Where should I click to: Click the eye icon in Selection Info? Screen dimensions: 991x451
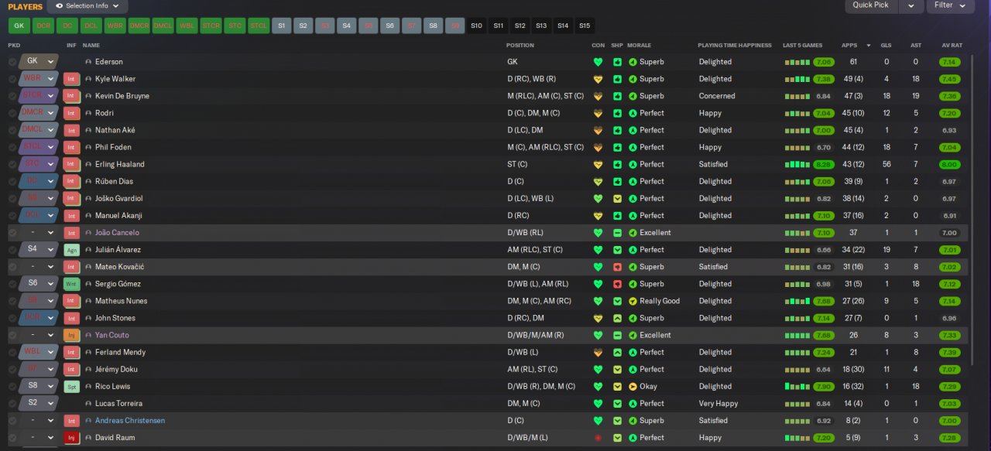pyautogui.click(x=59, y=5)
